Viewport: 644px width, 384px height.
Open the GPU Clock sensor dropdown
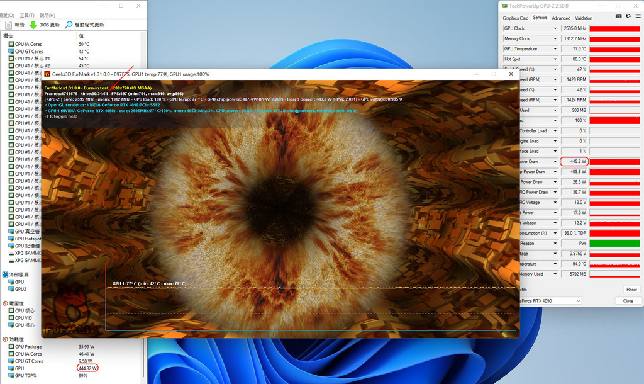pyautogui.click(x=555, y=28)
